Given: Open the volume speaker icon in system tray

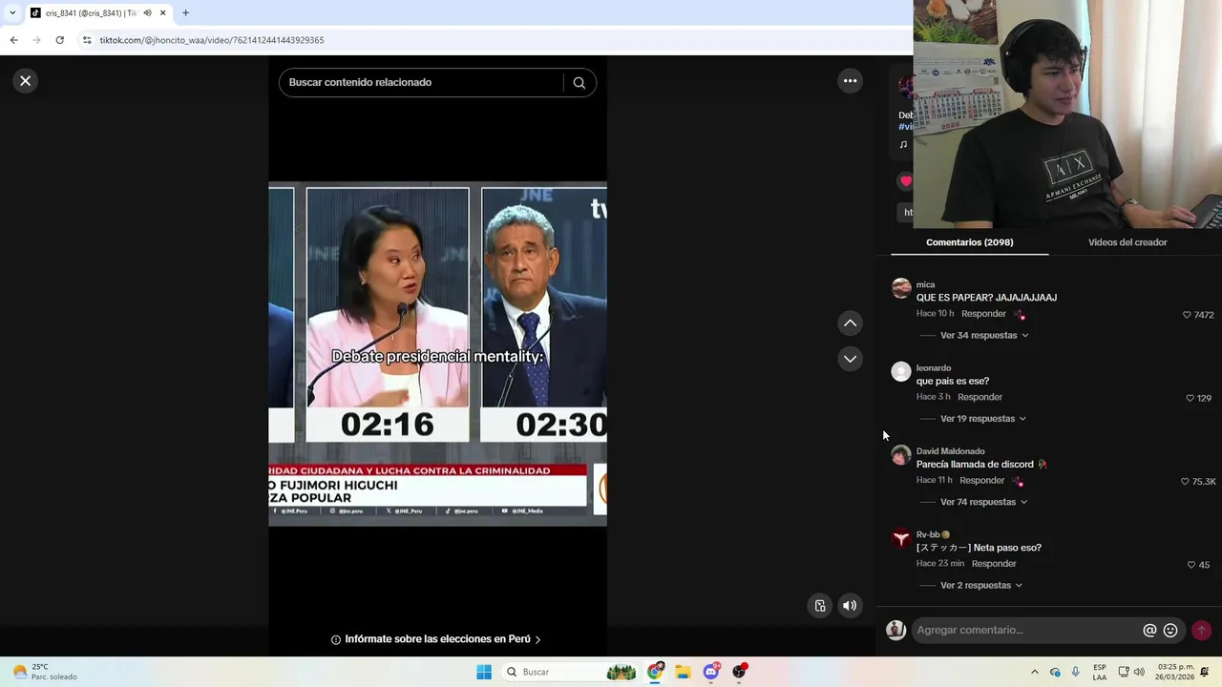Looking at the screenshot, I should click(x=1139, y=672).
